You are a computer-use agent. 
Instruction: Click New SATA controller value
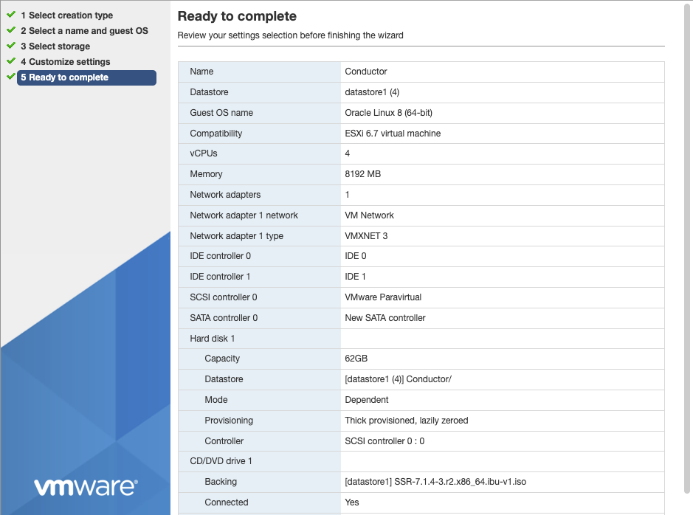(385, 318)
